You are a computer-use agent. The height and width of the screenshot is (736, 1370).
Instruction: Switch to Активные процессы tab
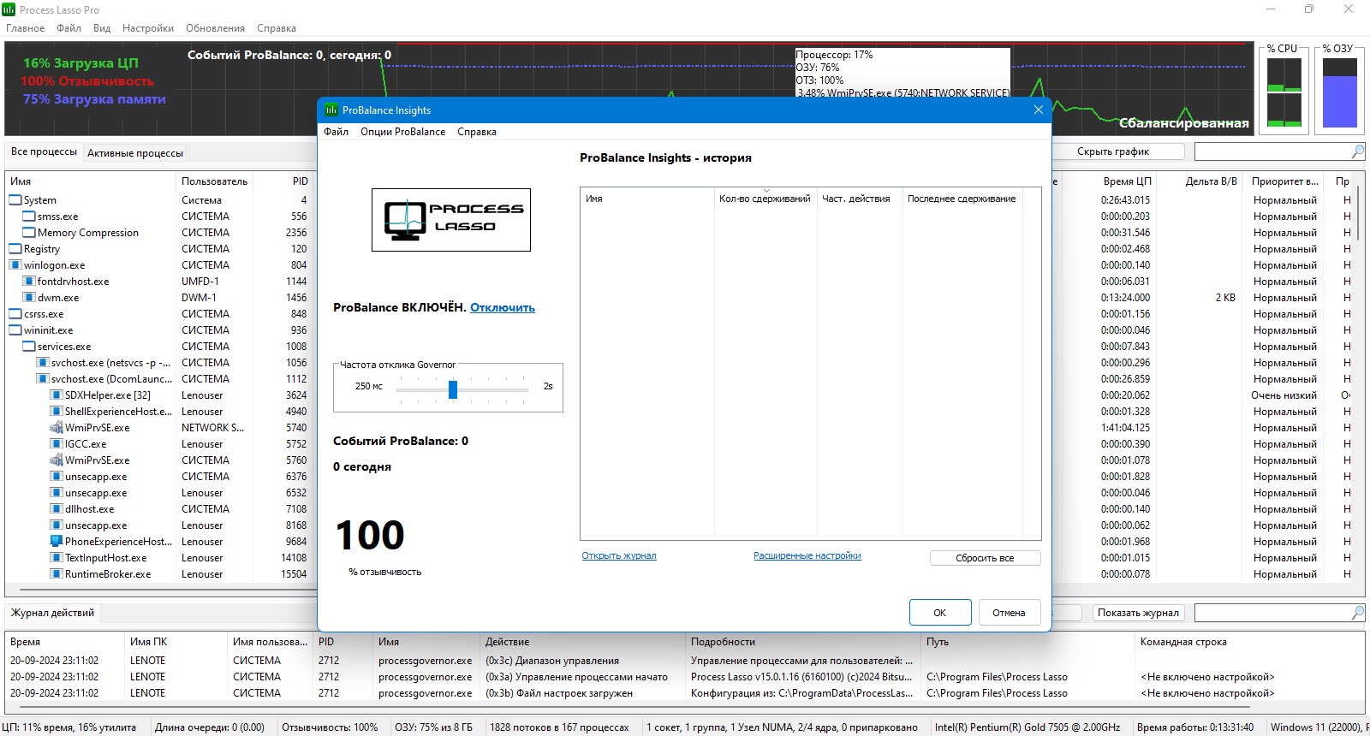[135, 153]
